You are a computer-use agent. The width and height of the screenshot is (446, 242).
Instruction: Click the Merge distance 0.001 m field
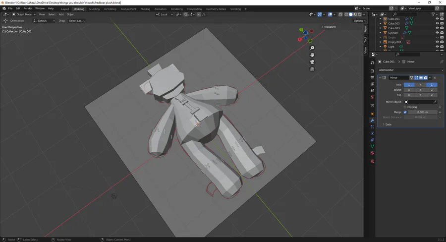point(423,112)
